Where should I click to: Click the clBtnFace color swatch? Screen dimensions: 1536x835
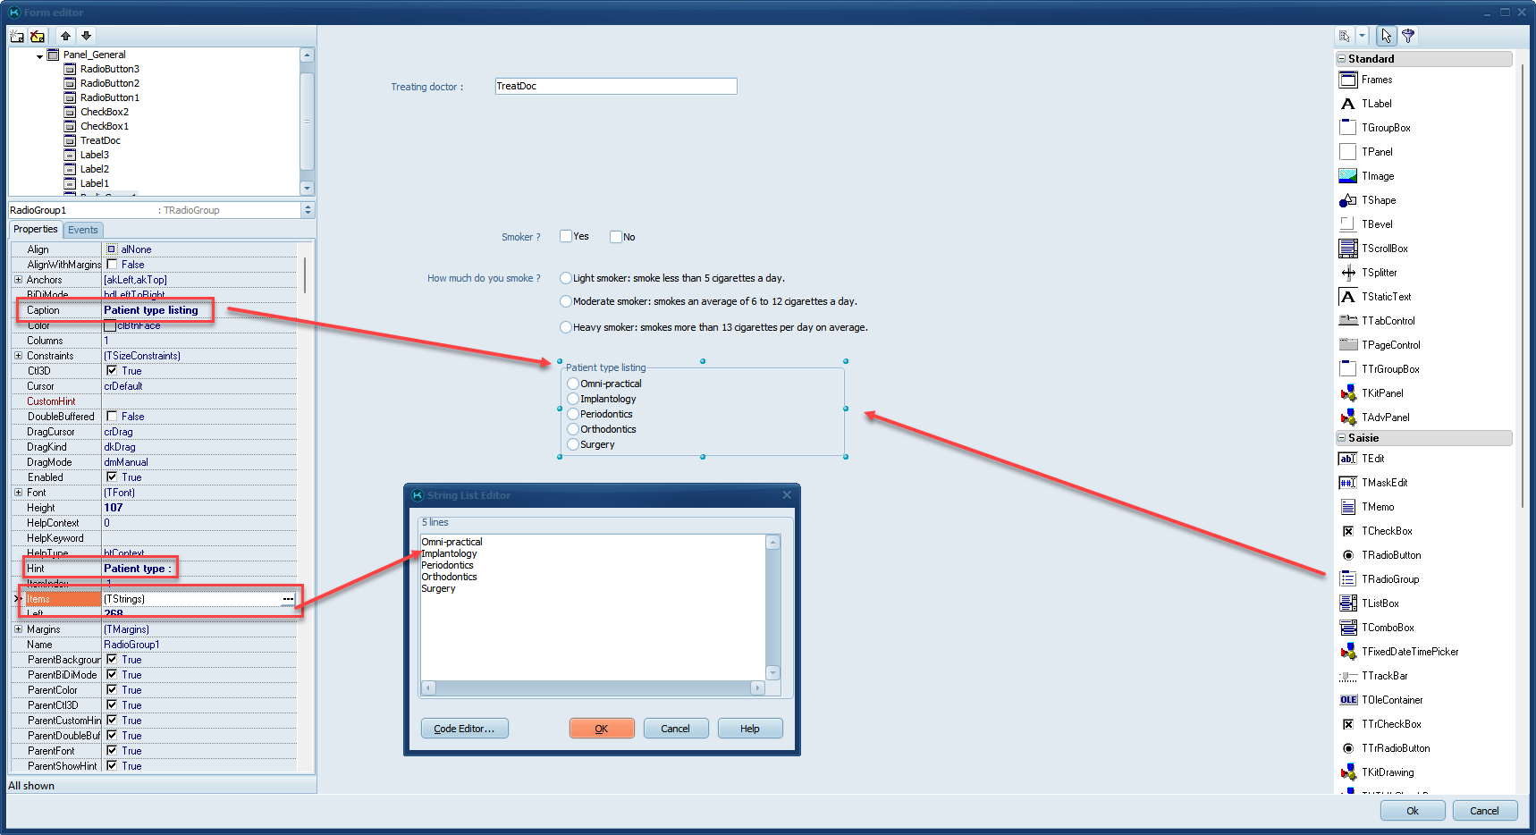coord(110,325)
